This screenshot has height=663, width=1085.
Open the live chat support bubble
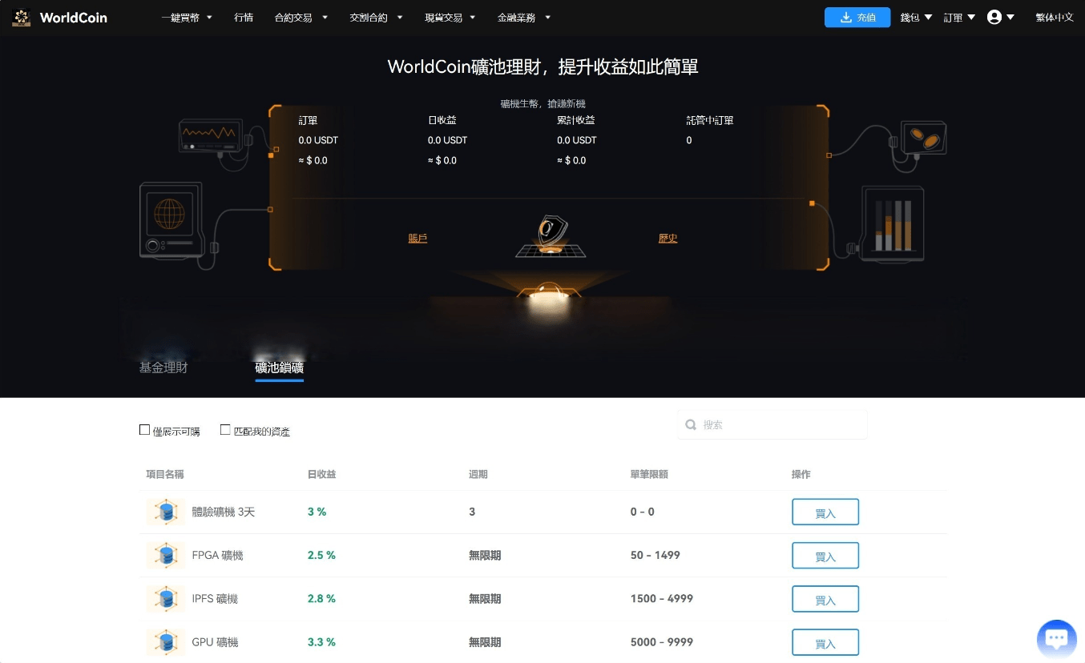pyautogui.click(x=1056, y=639)
